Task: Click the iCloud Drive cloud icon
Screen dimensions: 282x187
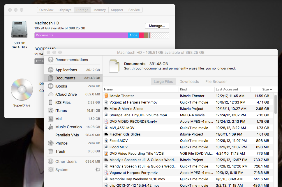Action: tap(51, 94)
